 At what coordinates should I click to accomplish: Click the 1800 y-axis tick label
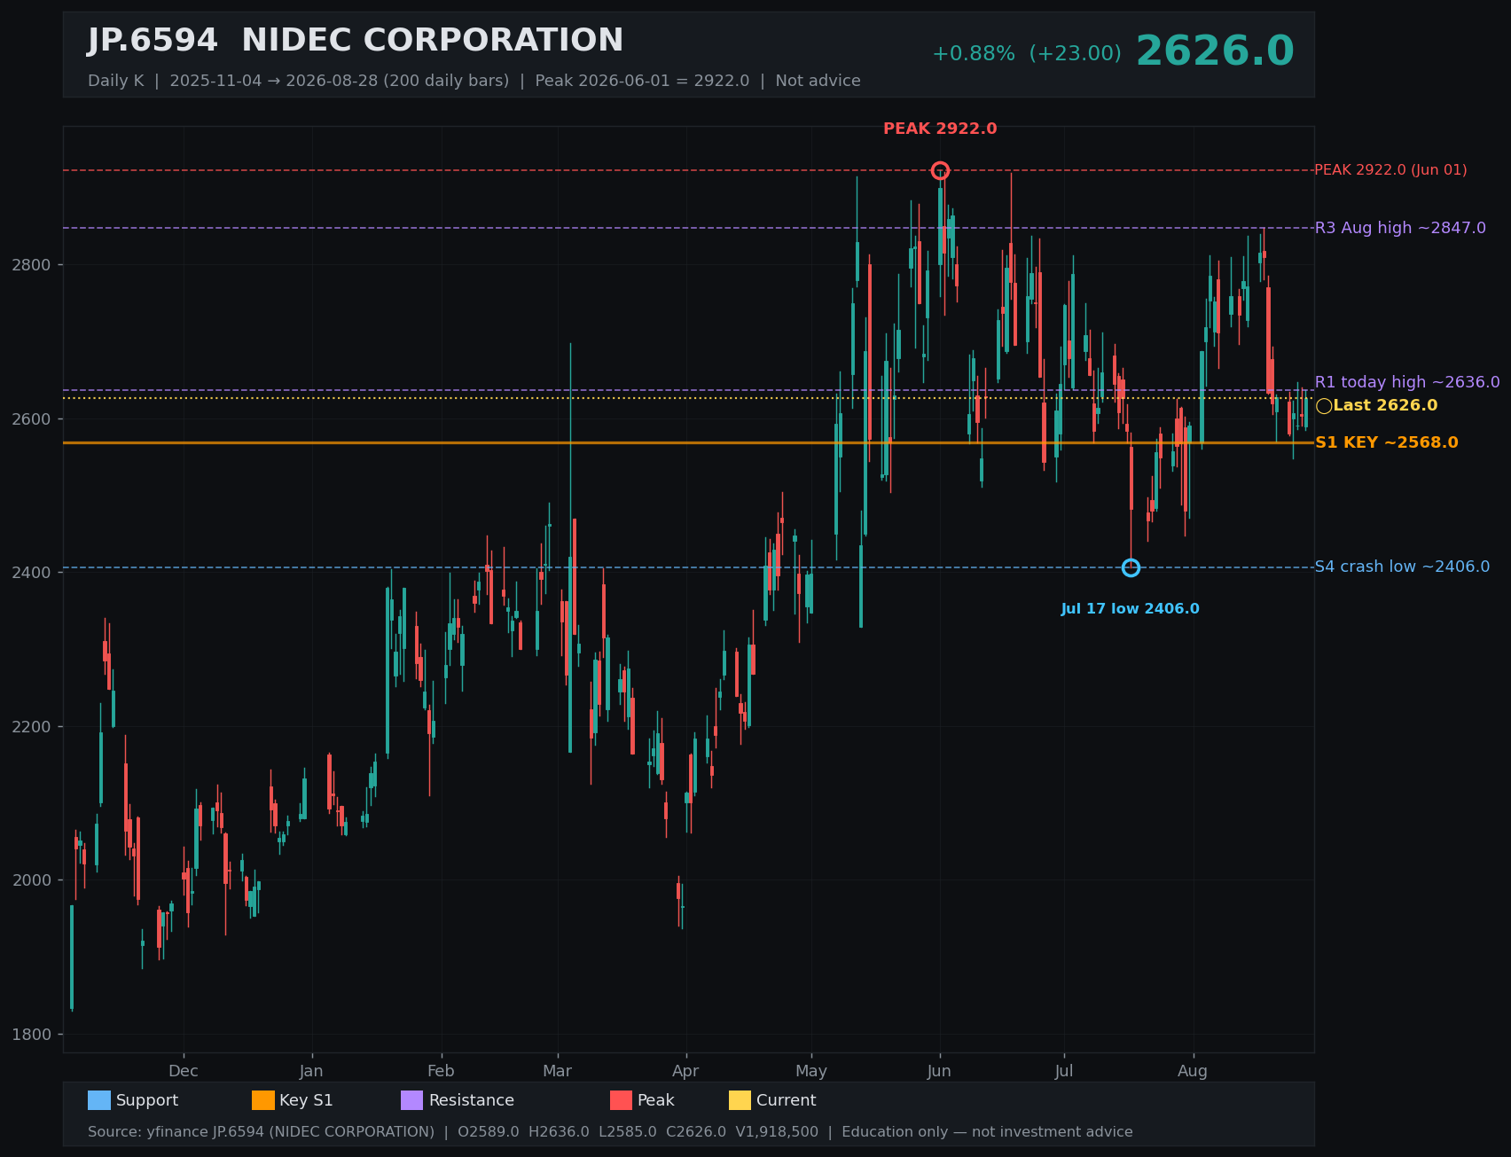click(34, 1035)
